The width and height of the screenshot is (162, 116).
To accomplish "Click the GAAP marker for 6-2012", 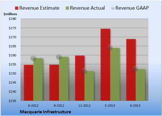I will (x=33, y=58).
